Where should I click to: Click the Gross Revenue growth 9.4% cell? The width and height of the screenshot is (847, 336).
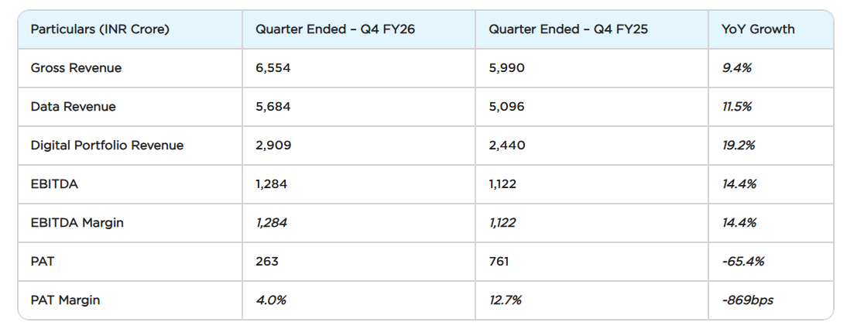pyautogui.click(x=736, y=68)
